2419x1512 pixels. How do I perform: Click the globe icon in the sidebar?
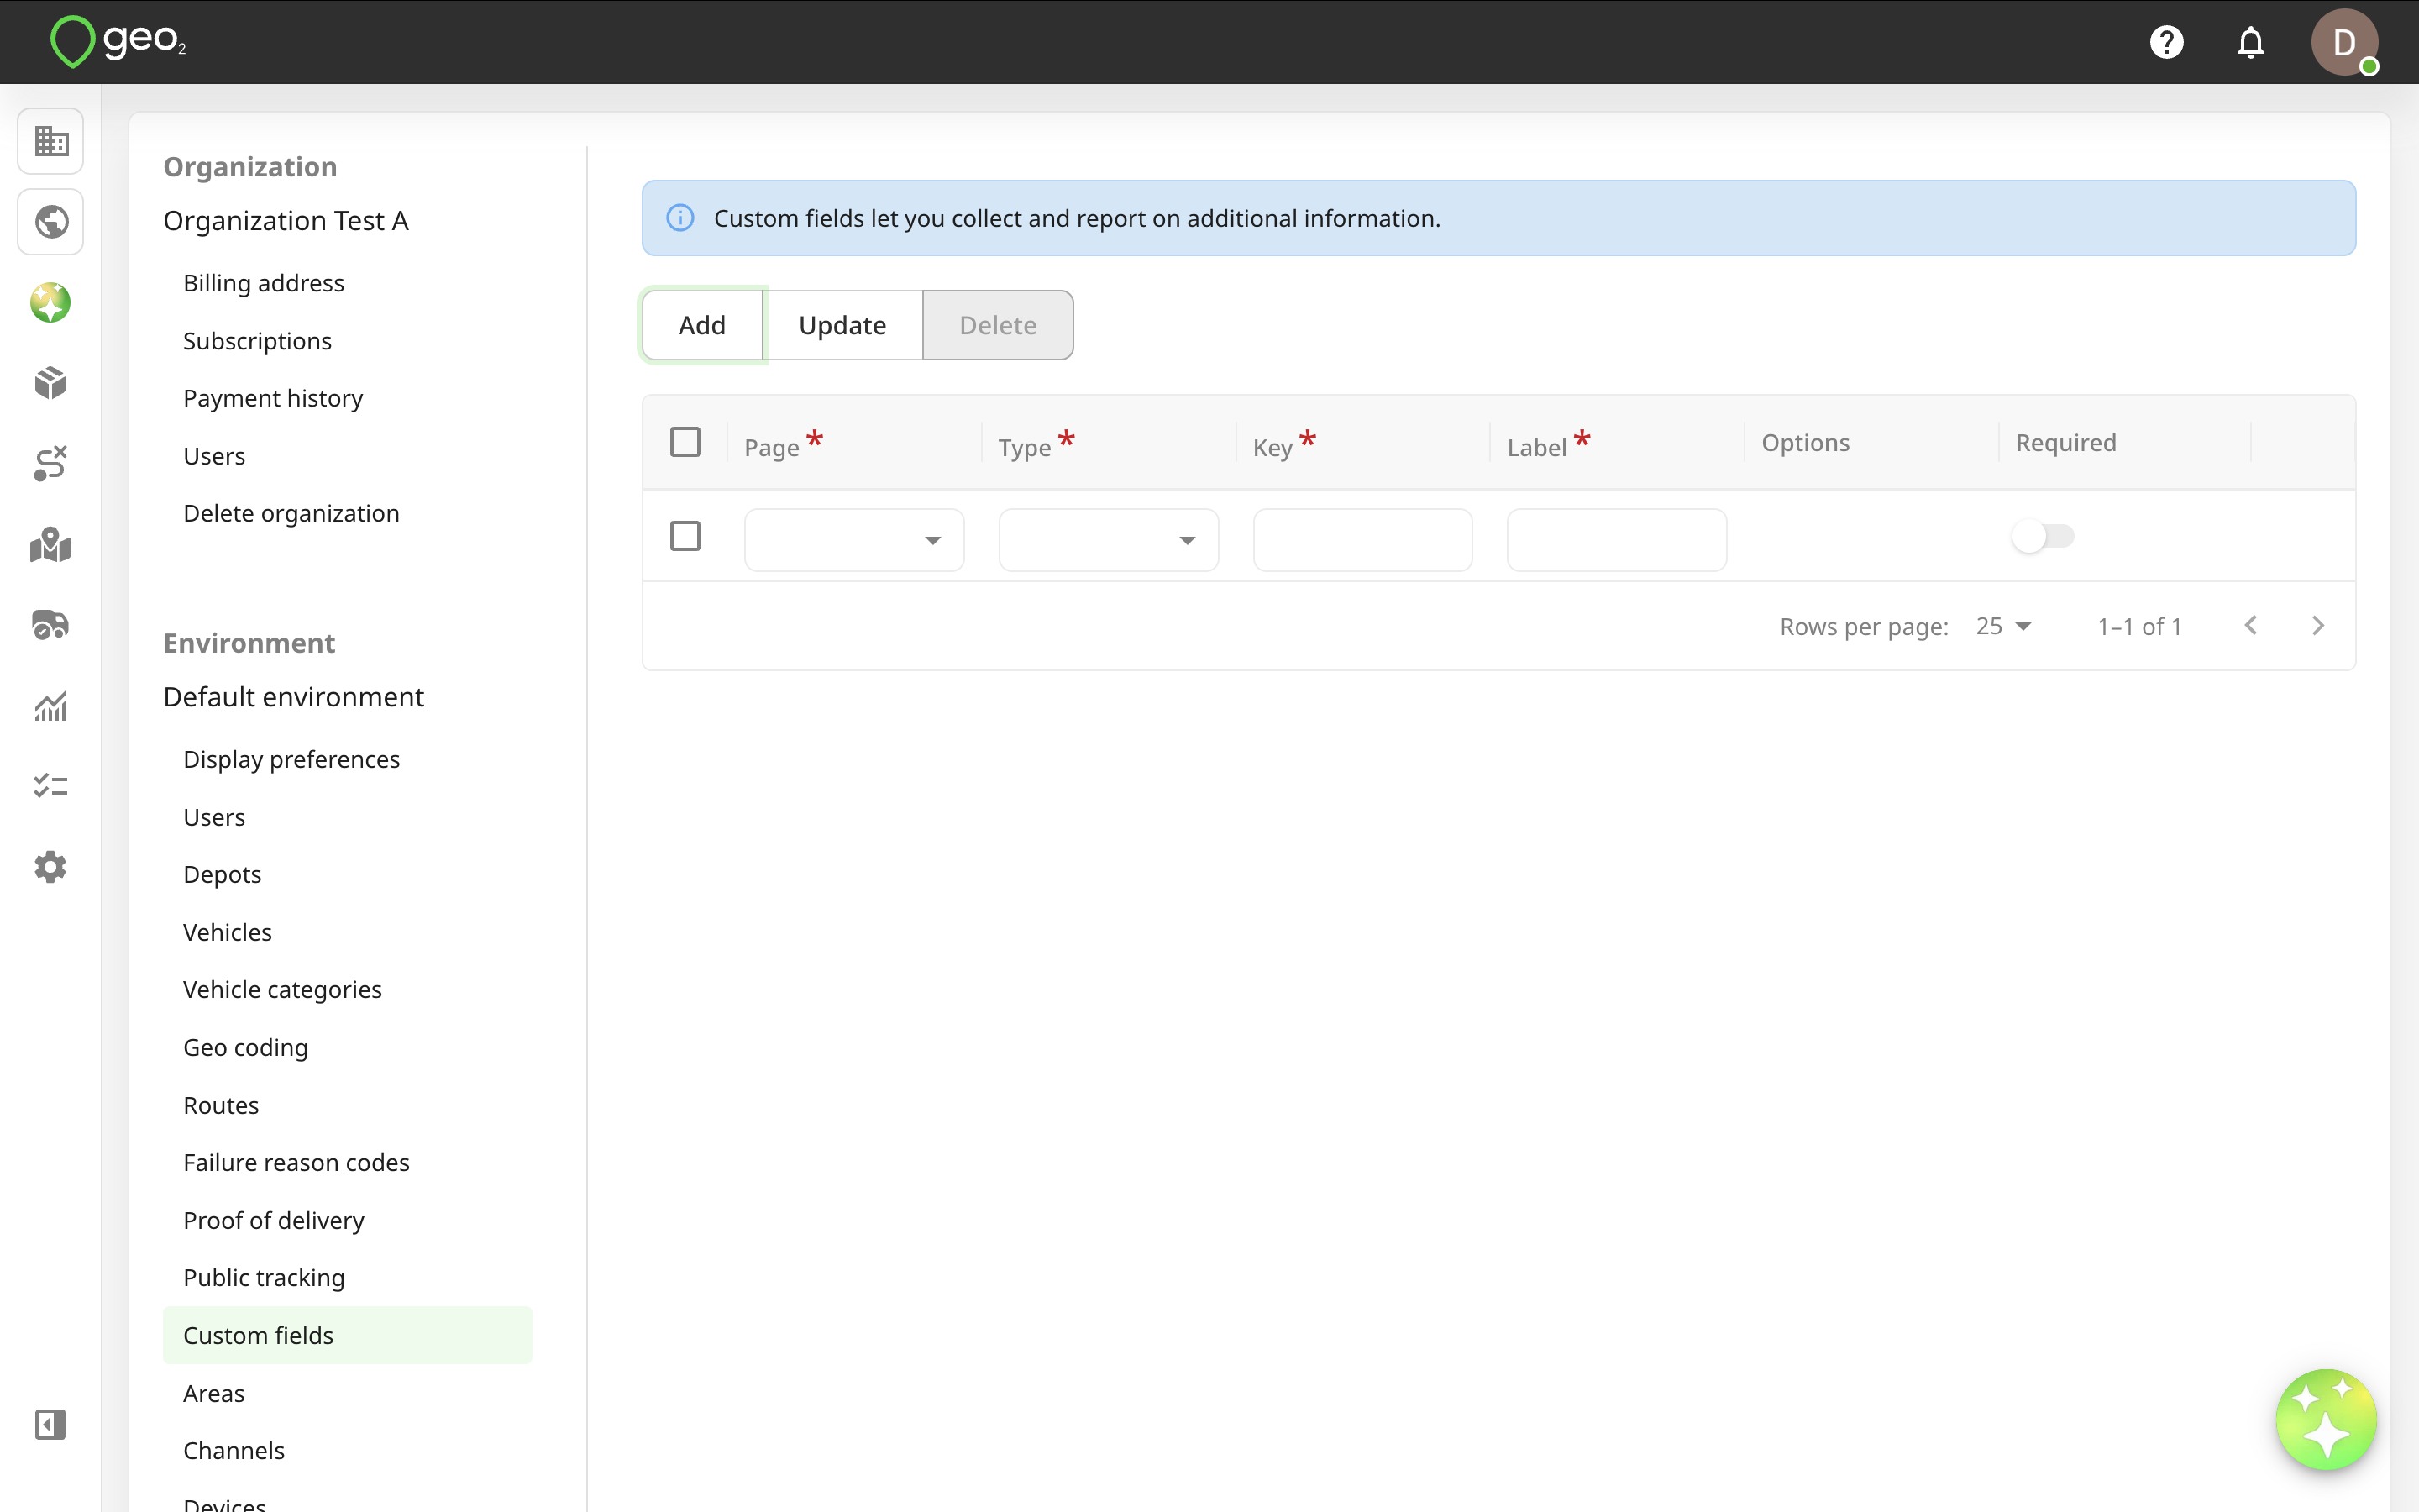[x=50, y=222]
